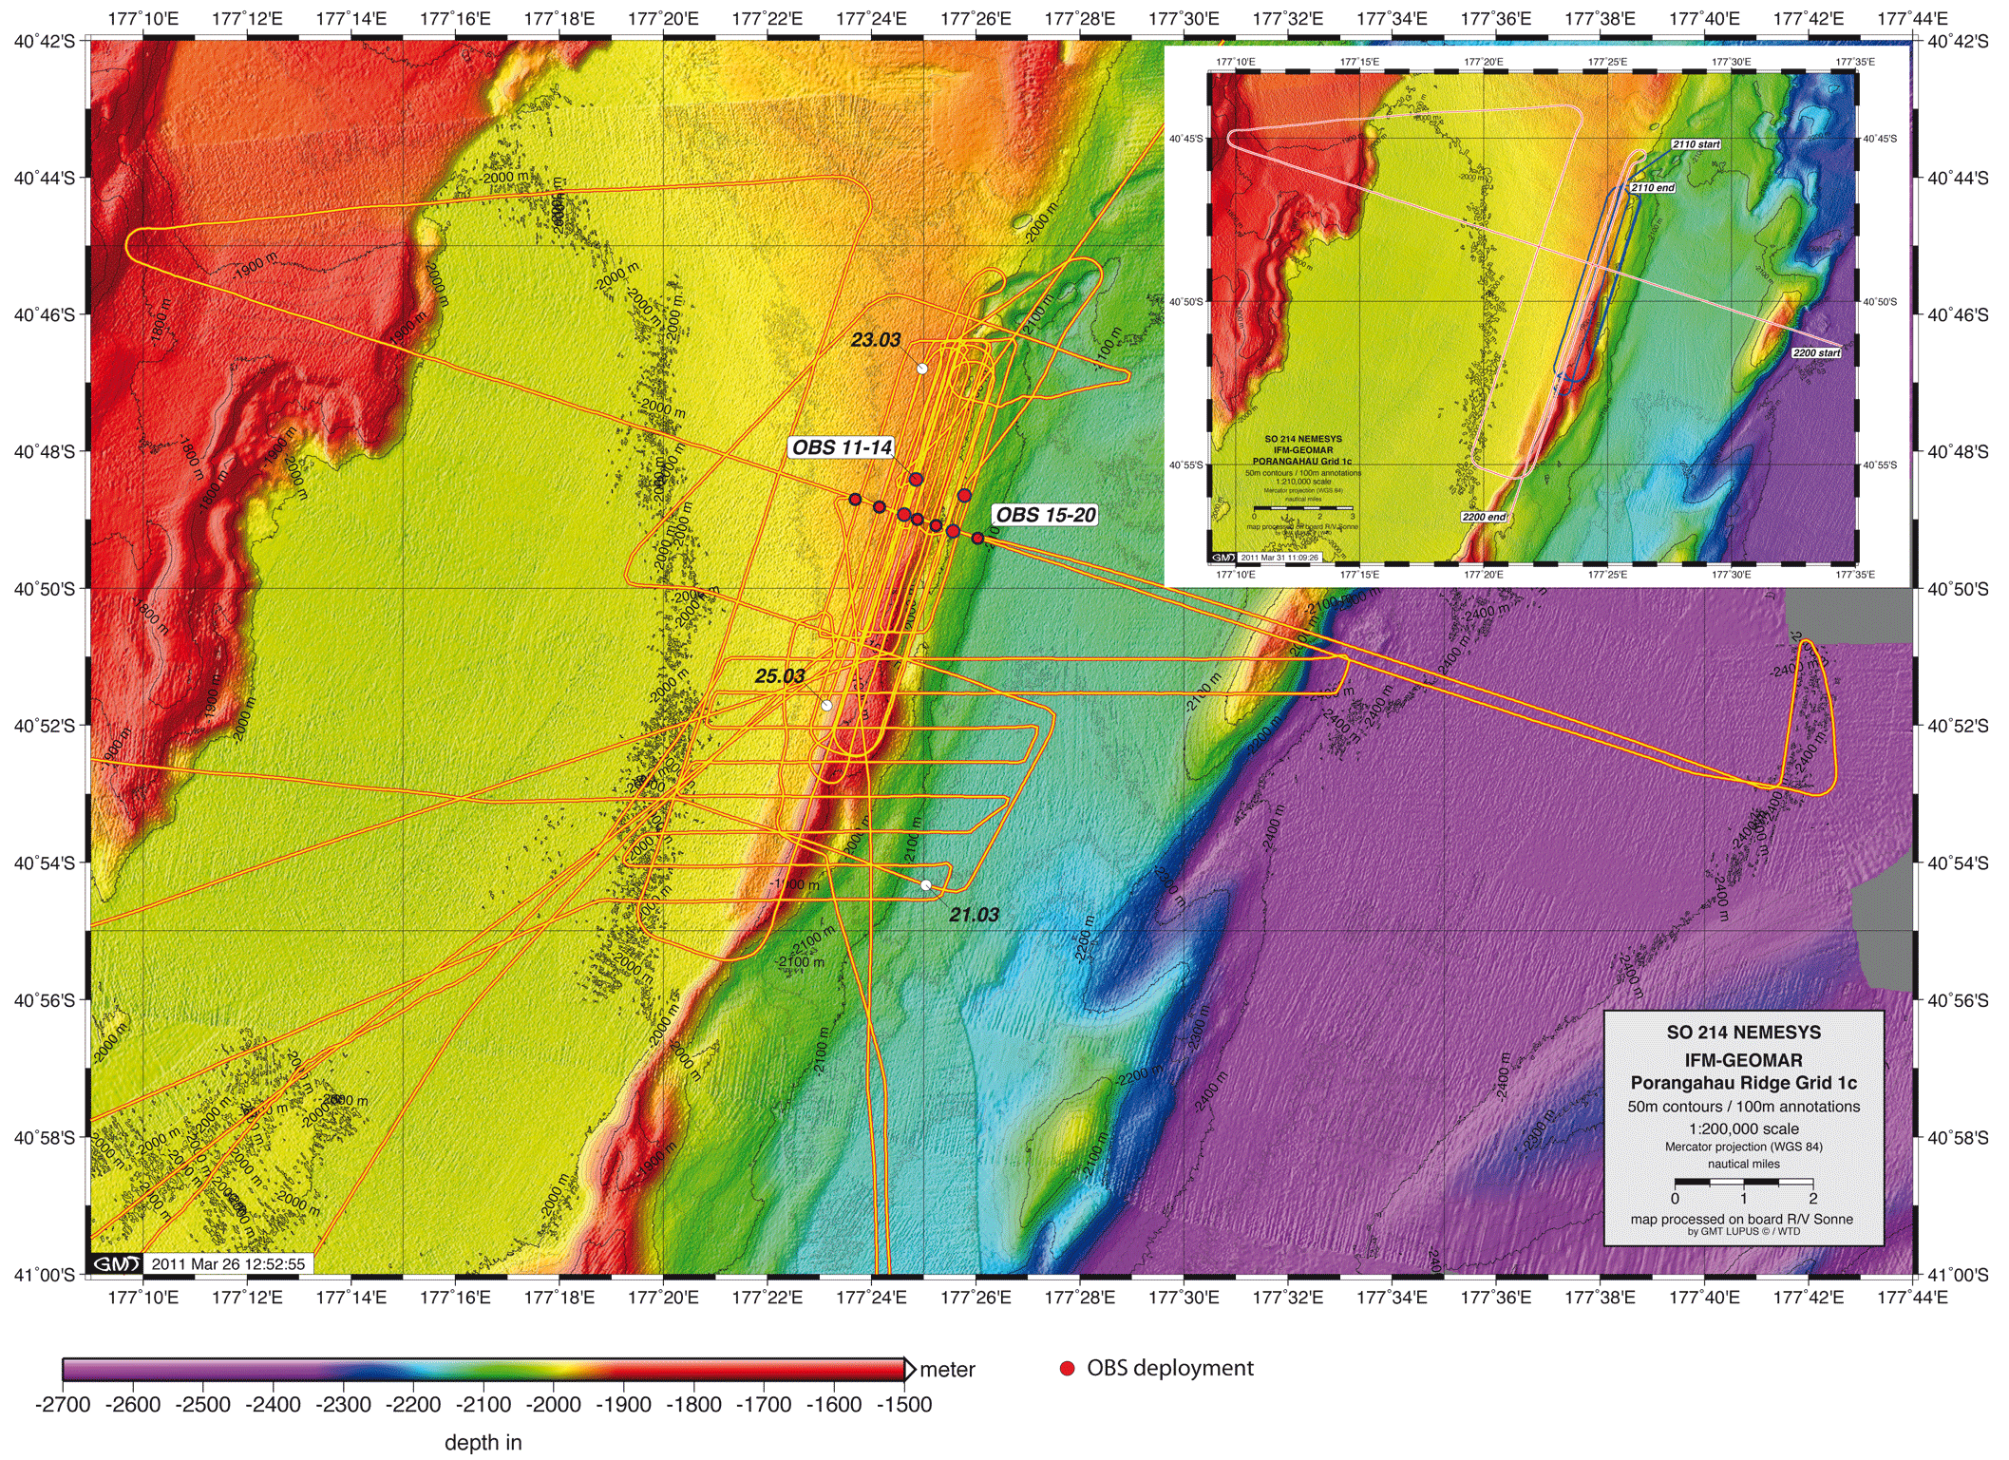Click the arrow tip at color bar's right end
Image resolution: width=2009 pixels, height=1460 pixels.
[911, 1369]
